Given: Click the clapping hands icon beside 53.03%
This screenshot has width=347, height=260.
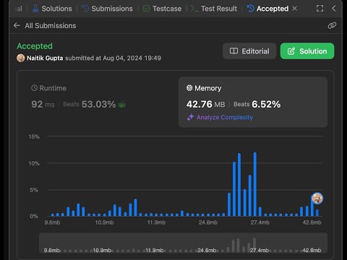Looking at the screenshot, I should pos(121,104).
